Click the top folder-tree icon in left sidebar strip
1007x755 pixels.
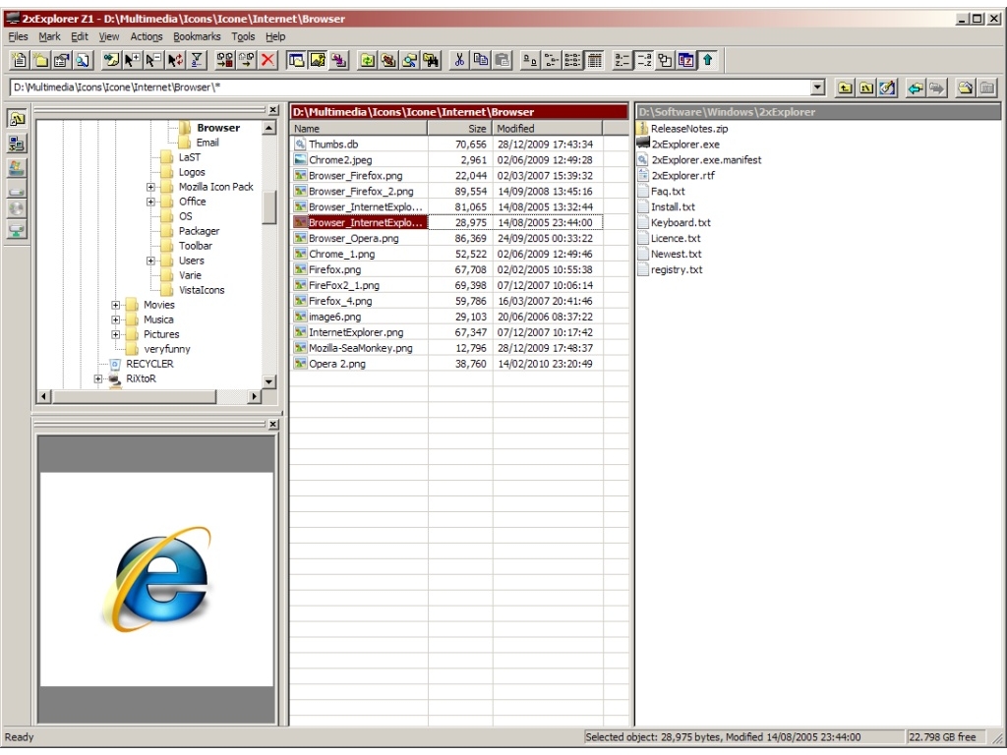pyautogui.click(x=18, y=119)
